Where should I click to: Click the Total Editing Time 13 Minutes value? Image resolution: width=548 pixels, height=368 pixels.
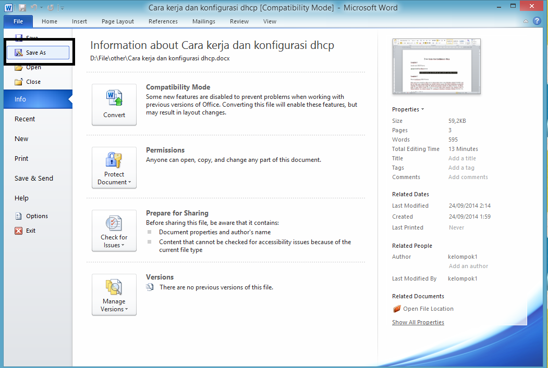click(x=463, y=149)
